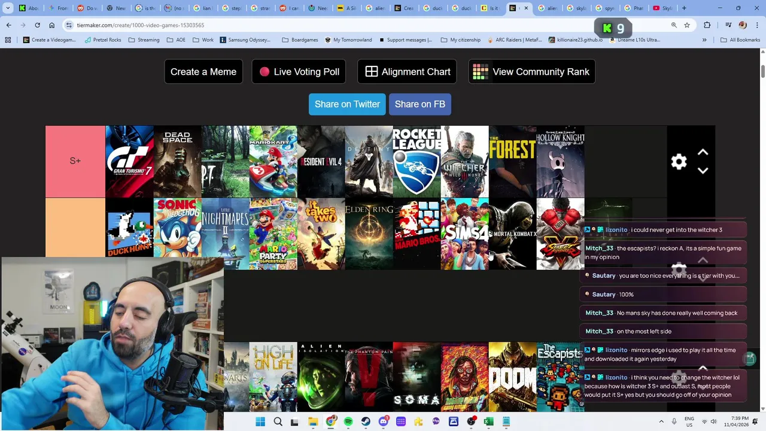Click the page vertical scrollbar
Screen dimensions: 766x431
(x=762, y=71)
